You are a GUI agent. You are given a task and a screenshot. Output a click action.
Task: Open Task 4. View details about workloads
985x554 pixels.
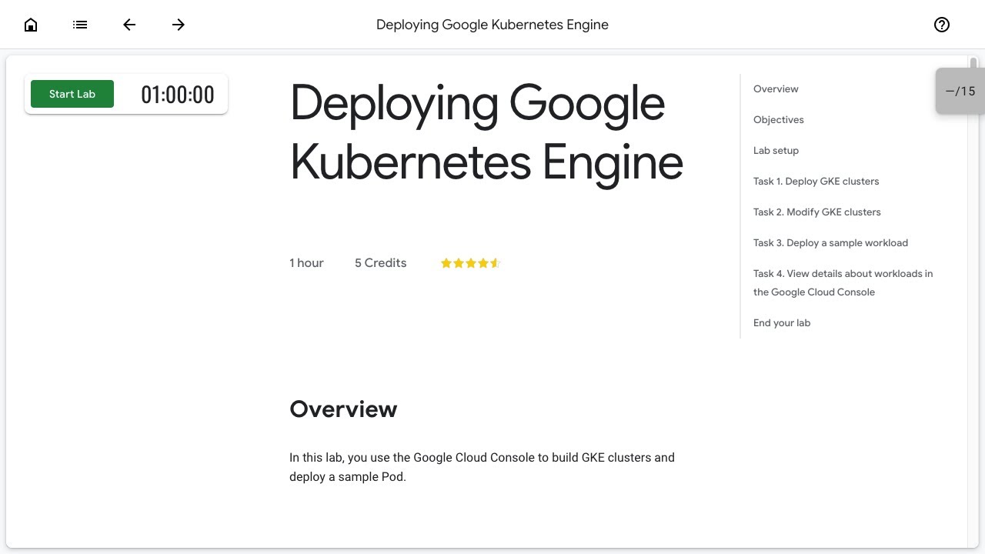tap(843, 283)
